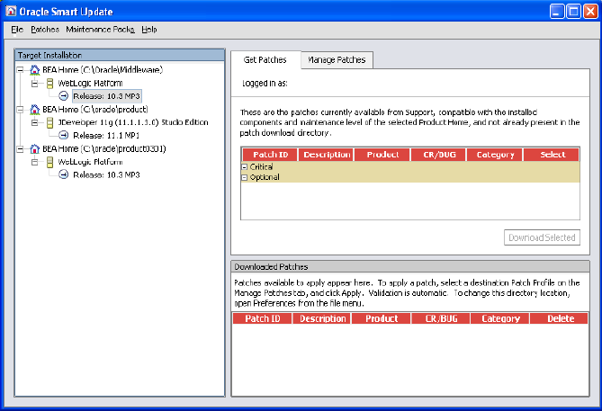Collapse WebLogic Platform node under product0301
The height and width of the screenshot is (411, 602).
click(34, 162)
